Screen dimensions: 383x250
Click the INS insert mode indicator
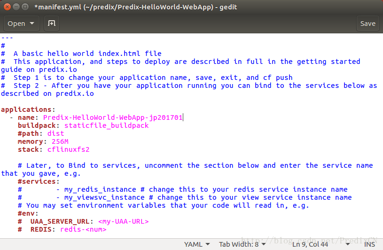click(369, 244)
